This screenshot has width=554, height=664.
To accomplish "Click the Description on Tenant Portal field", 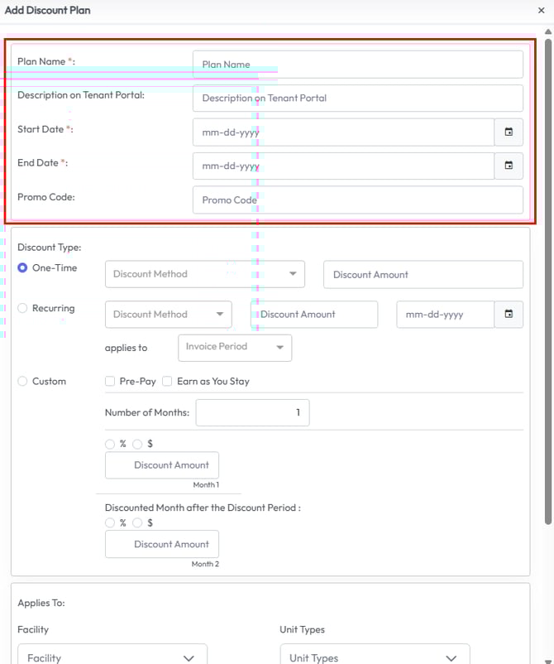I will pyautogui.click(x=357, y=99).
